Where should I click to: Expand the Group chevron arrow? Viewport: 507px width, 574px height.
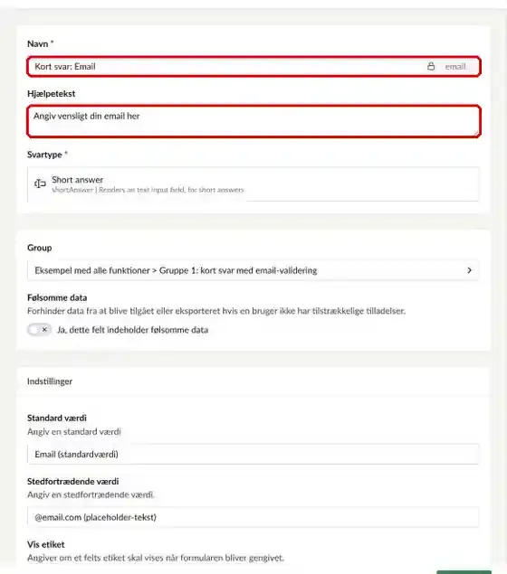tap(469, 270)
